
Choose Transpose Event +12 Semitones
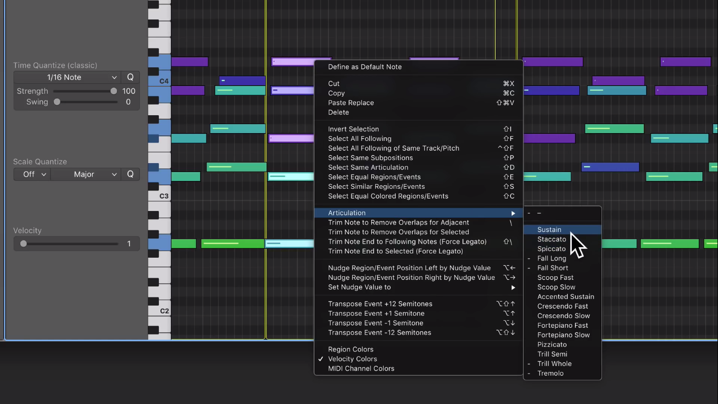coord(418,304)
